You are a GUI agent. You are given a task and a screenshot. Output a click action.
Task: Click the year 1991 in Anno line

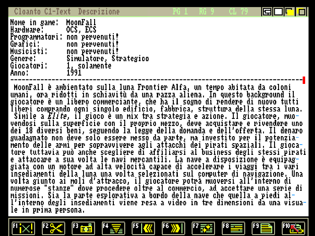74,73
